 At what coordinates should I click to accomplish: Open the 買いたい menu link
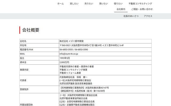click(x=103, y=3)
